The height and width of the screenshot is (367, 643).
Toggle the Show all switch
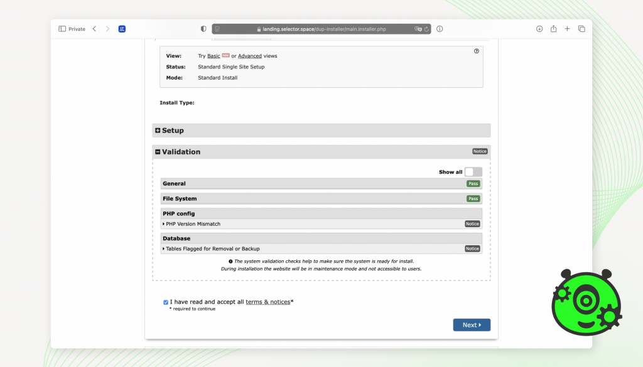[473, 172]
